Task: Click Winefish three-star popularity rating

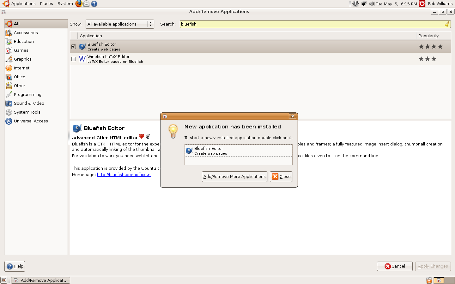Action: 427,59
